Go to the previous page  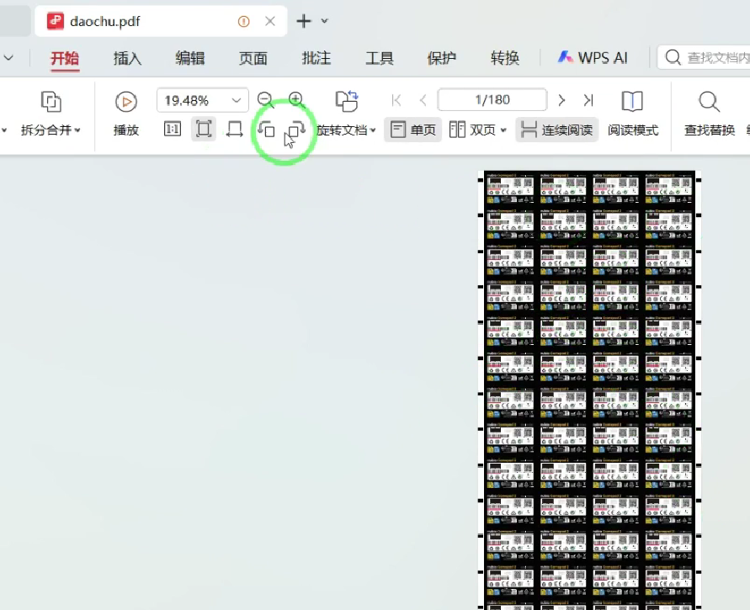click(423, 100)
